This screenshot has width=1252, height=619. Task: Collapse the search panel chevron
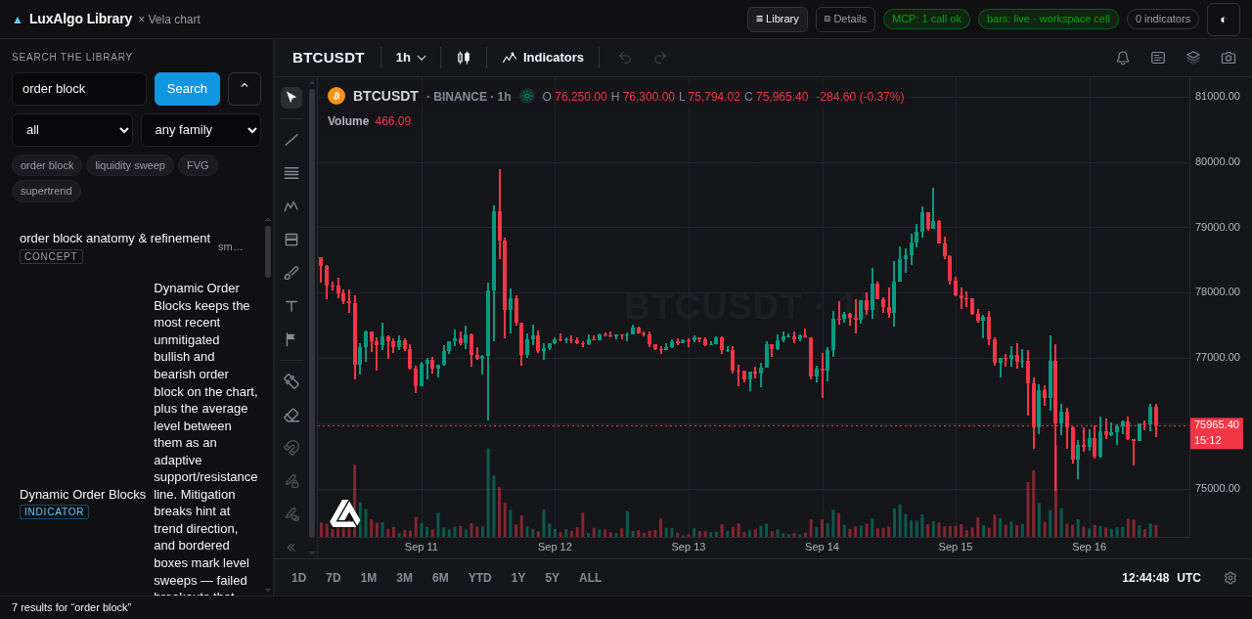coord(245,89)
